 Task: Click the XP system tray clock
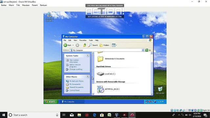click(161, 102)
